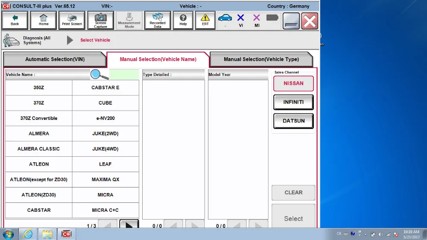
Task: Click the CLEAR button
Action: (293, 193)
